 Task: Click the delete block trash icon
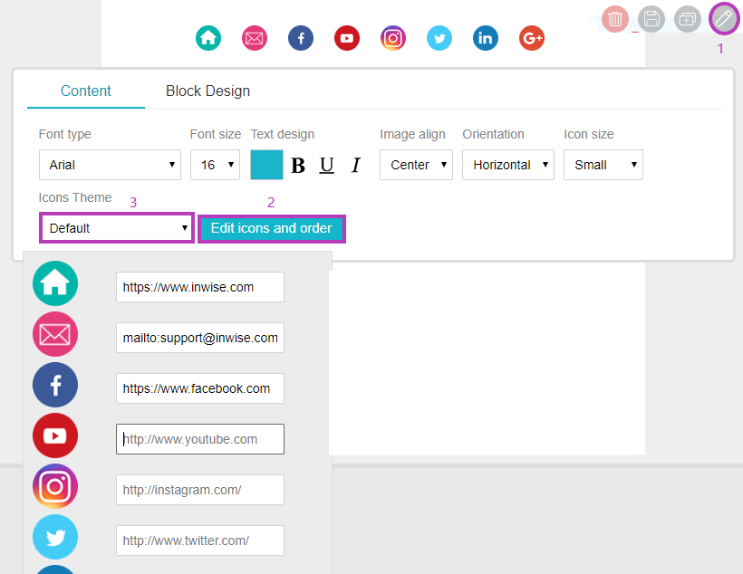click(x=615, y=19)
